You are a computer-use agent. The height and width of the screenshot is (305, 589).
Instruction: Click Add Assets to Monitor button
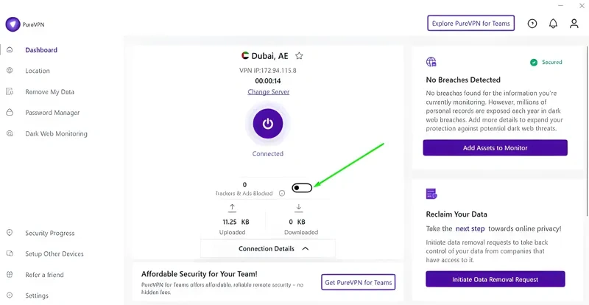[x=495, y=148]
